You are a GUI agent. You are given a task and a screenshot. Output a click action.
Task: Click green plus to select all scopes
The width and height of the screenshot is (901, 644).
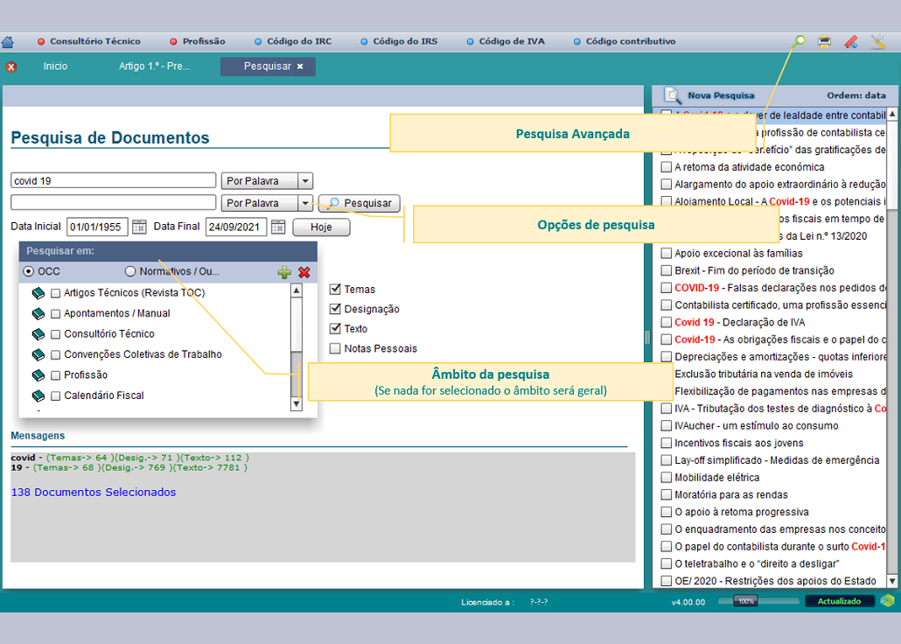(x=284, y=272)
